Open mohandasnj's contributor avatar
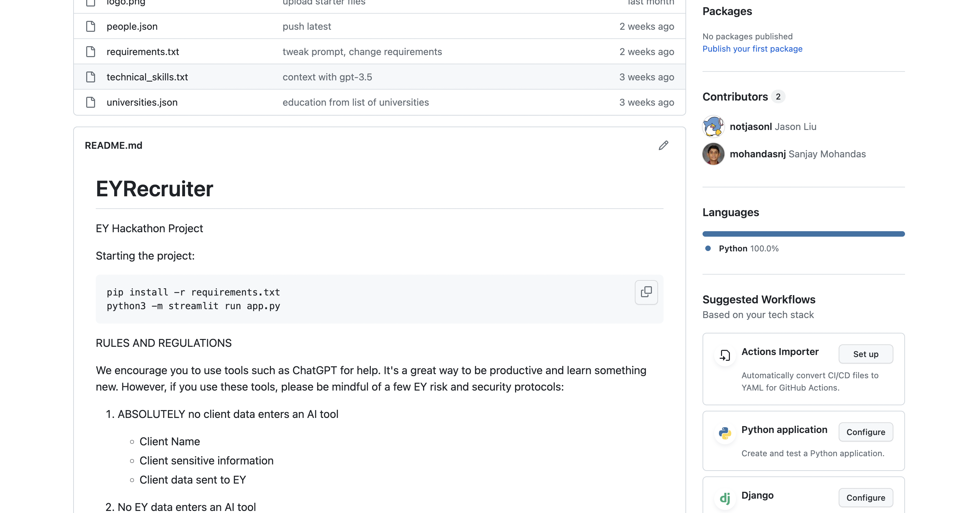 713,154
